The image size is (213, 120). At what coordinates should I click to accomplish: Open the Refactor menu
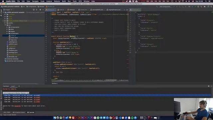57,1
